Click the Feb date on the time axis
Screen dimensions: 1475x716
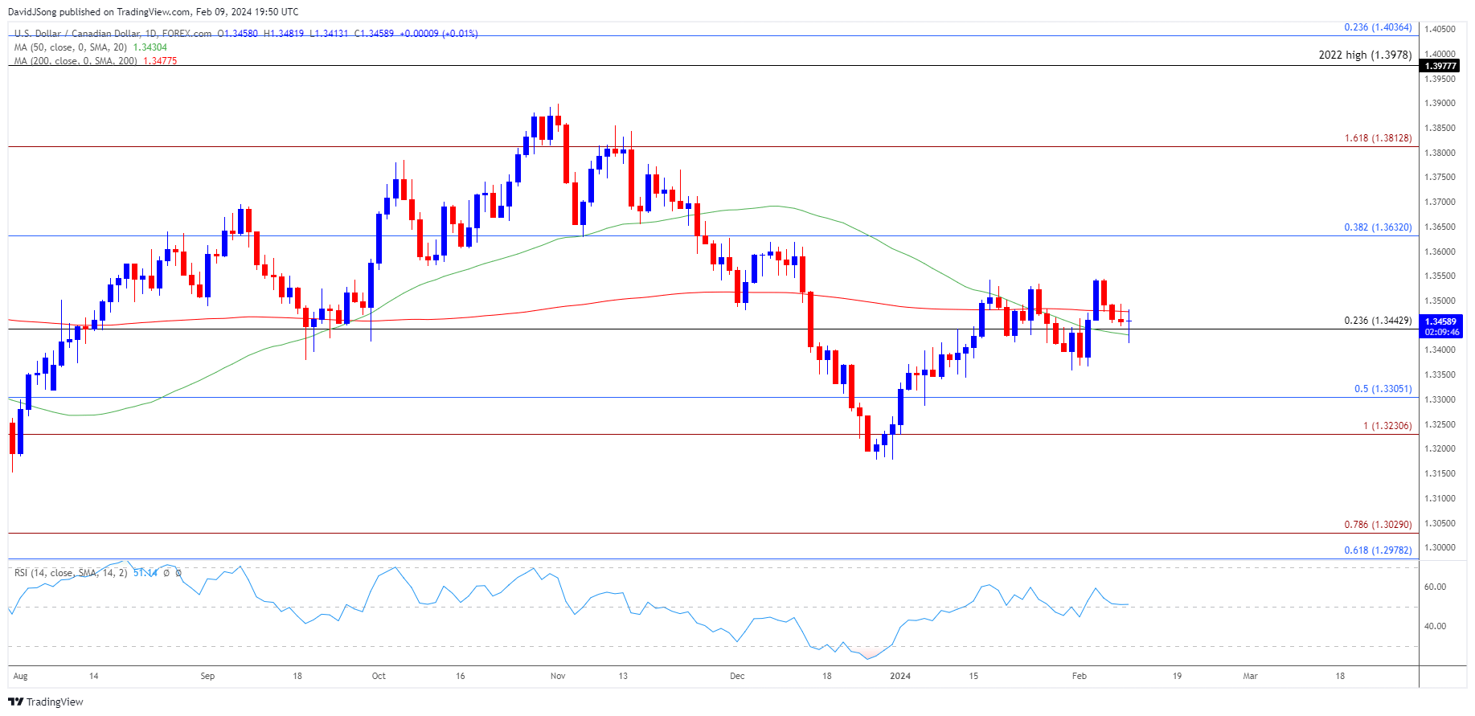(x=1080, y=676)
